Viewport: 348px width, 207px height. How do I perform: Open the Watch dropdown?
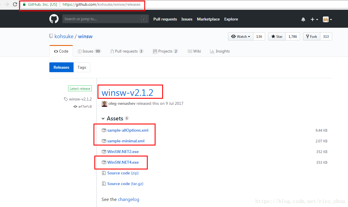[x=240, y=36]
